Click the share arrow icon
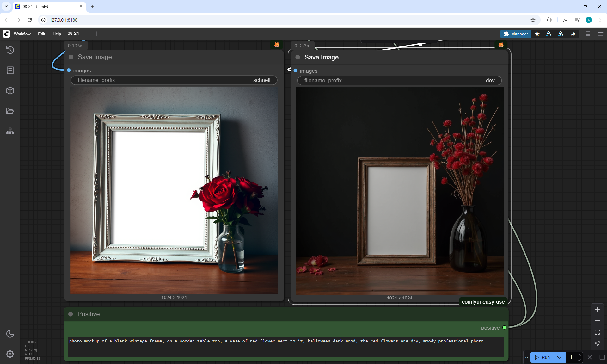 (573, 34)
